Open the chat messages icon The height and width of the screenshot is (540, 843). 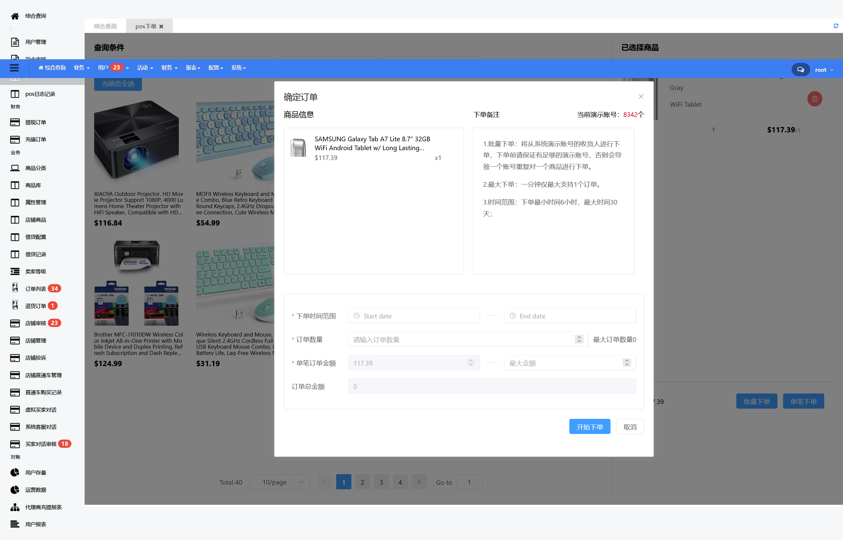[800, 69]
